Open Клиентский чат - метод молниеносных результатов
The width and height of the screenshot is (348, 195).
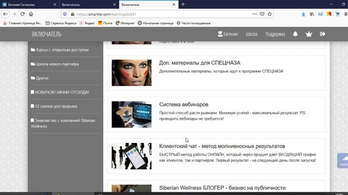pyautogui.click(x=222, y=146)
